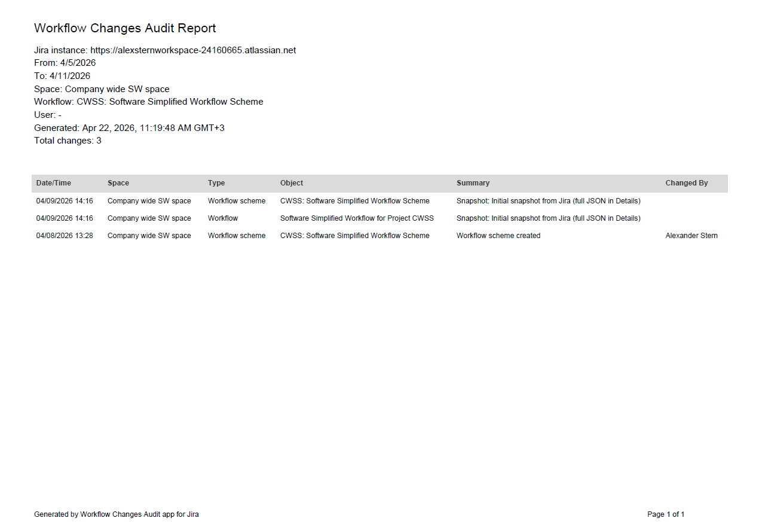This screenshot has width=759, height=530.
Task: Click the 'Workflow Changes Audit Report' title
Action: [125, 28]
